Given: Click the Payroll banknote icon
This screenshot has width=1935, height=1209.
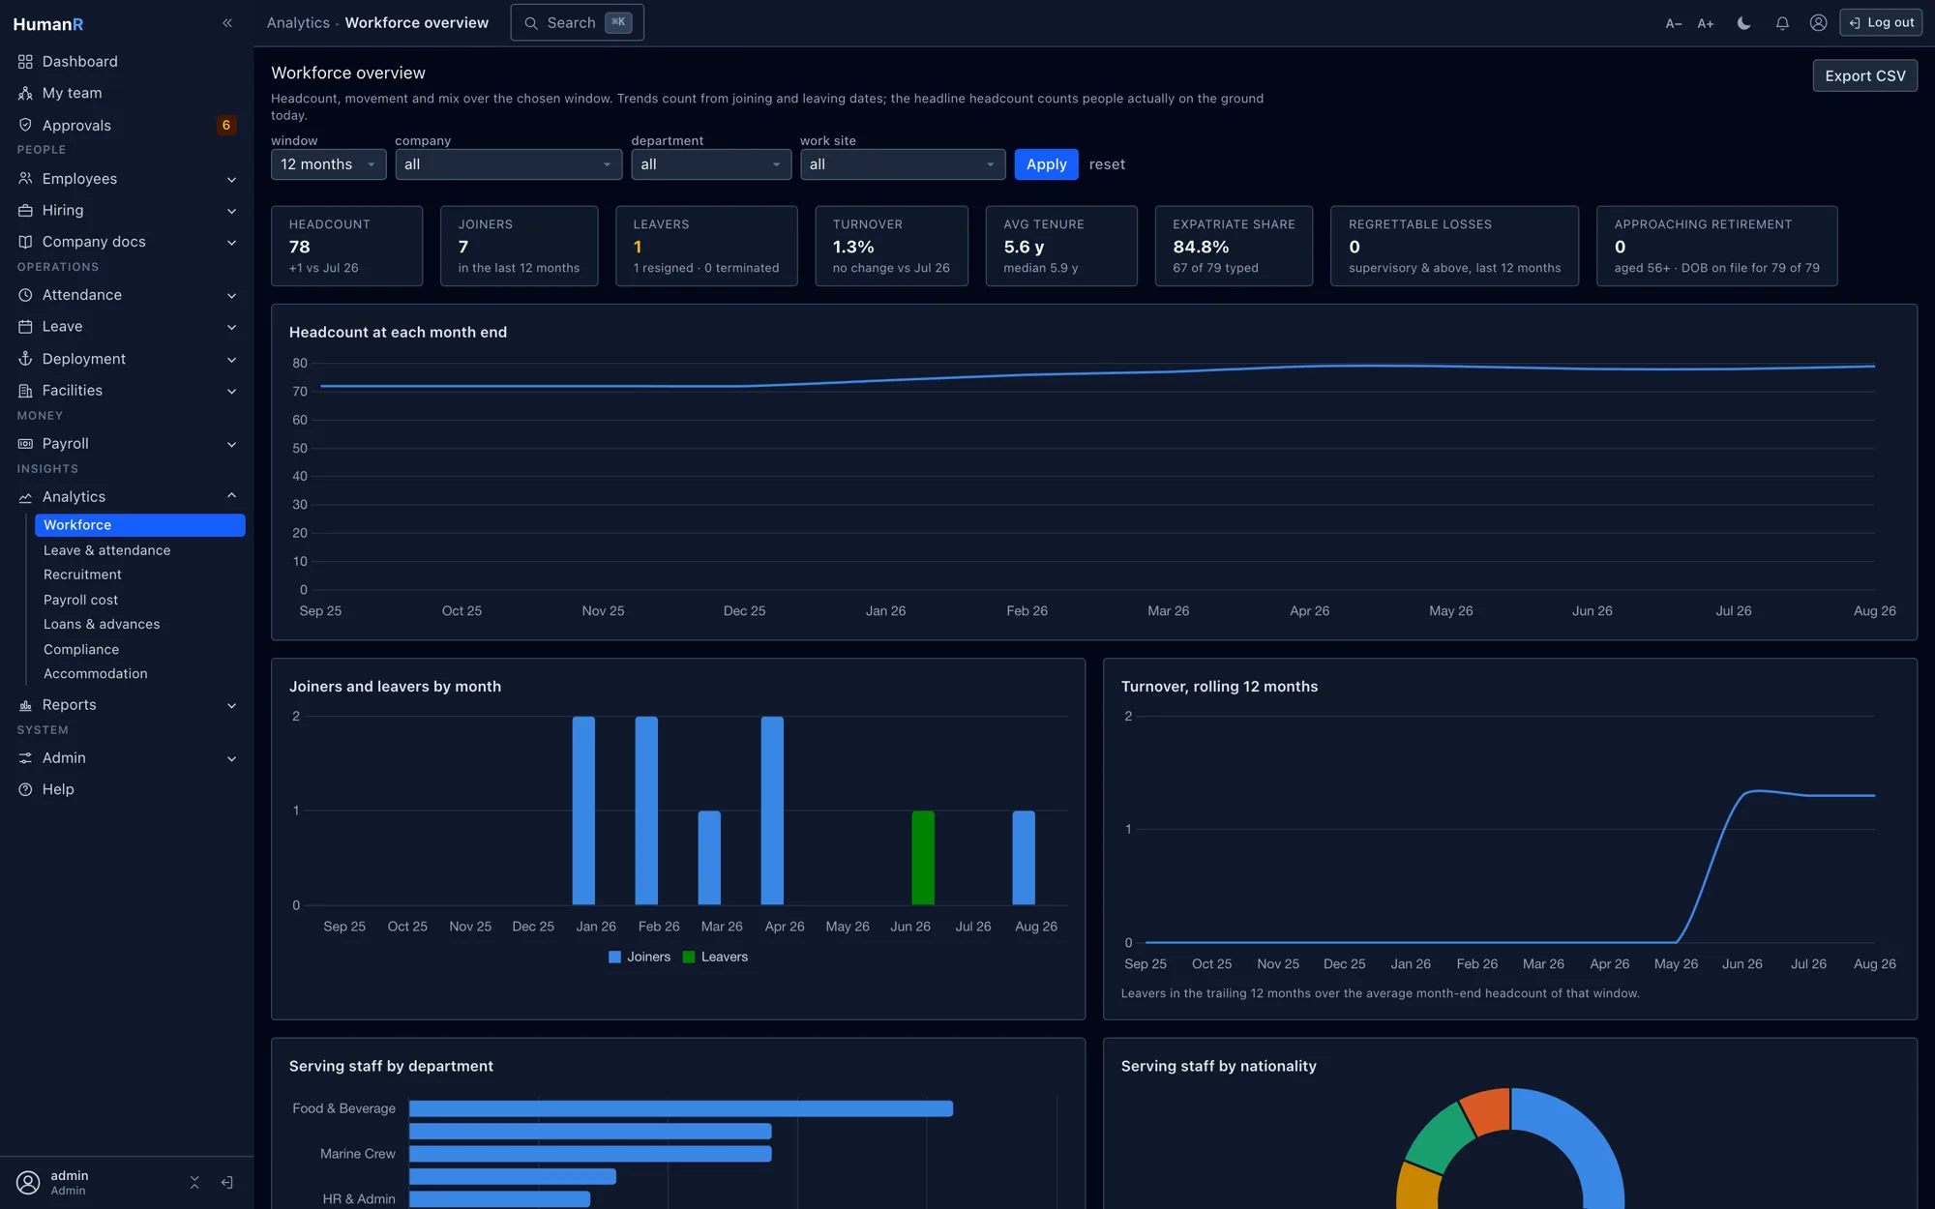Looking at the screenshot, I should point(25,444).
